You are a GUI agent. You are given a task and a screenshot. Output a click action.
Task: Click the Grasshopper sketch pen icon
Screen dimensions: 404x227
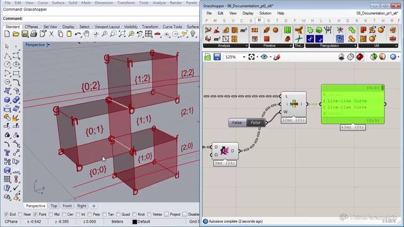tap(276, 57)
